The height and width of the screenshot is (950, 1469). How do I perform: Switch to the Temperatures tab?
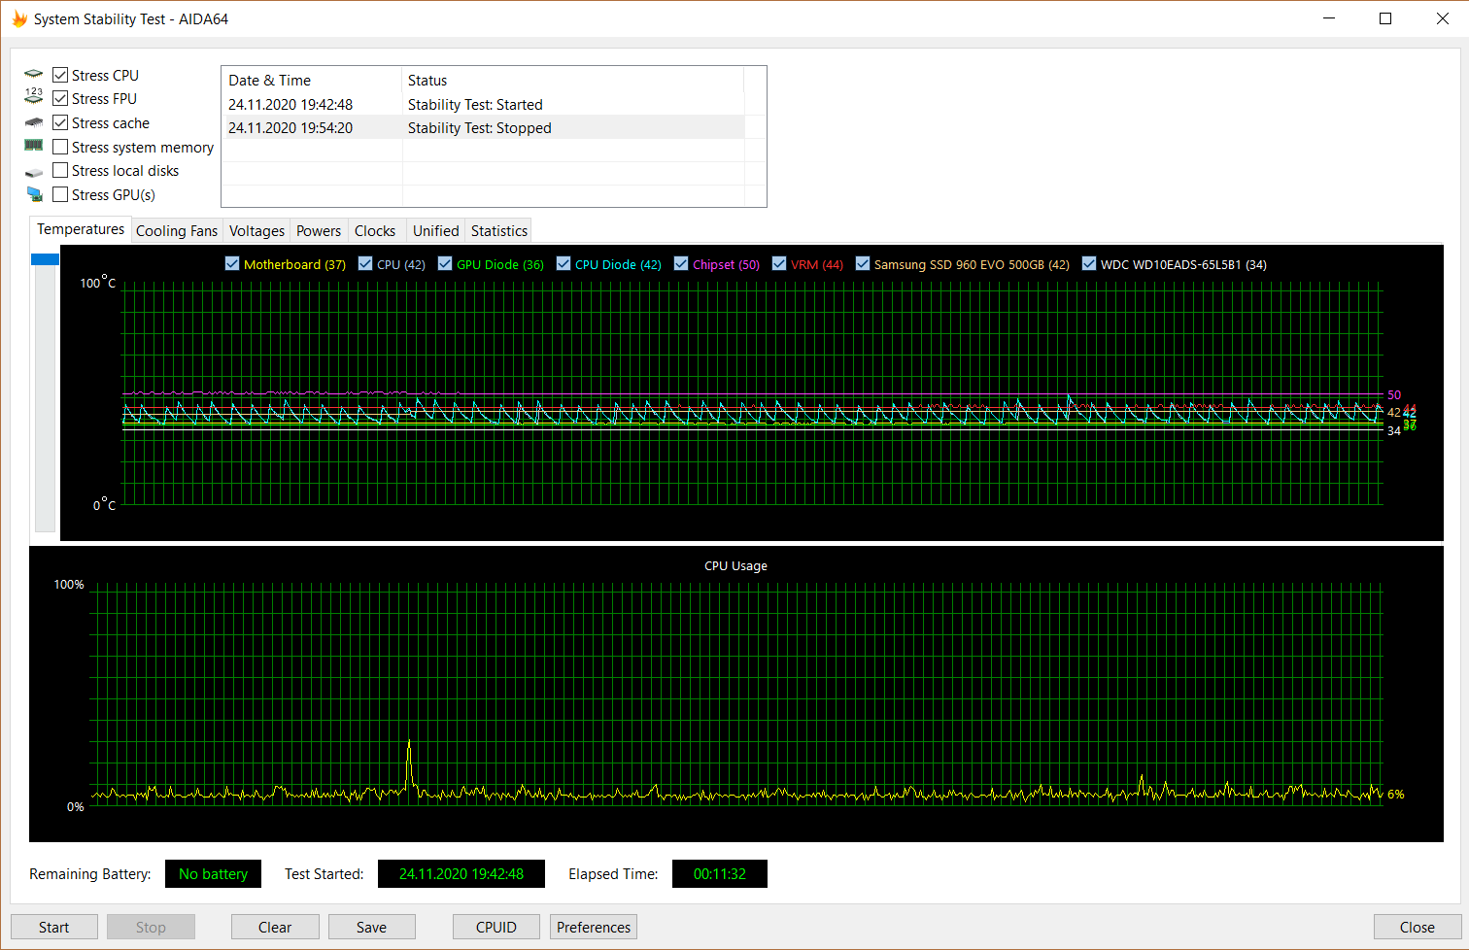81,229
